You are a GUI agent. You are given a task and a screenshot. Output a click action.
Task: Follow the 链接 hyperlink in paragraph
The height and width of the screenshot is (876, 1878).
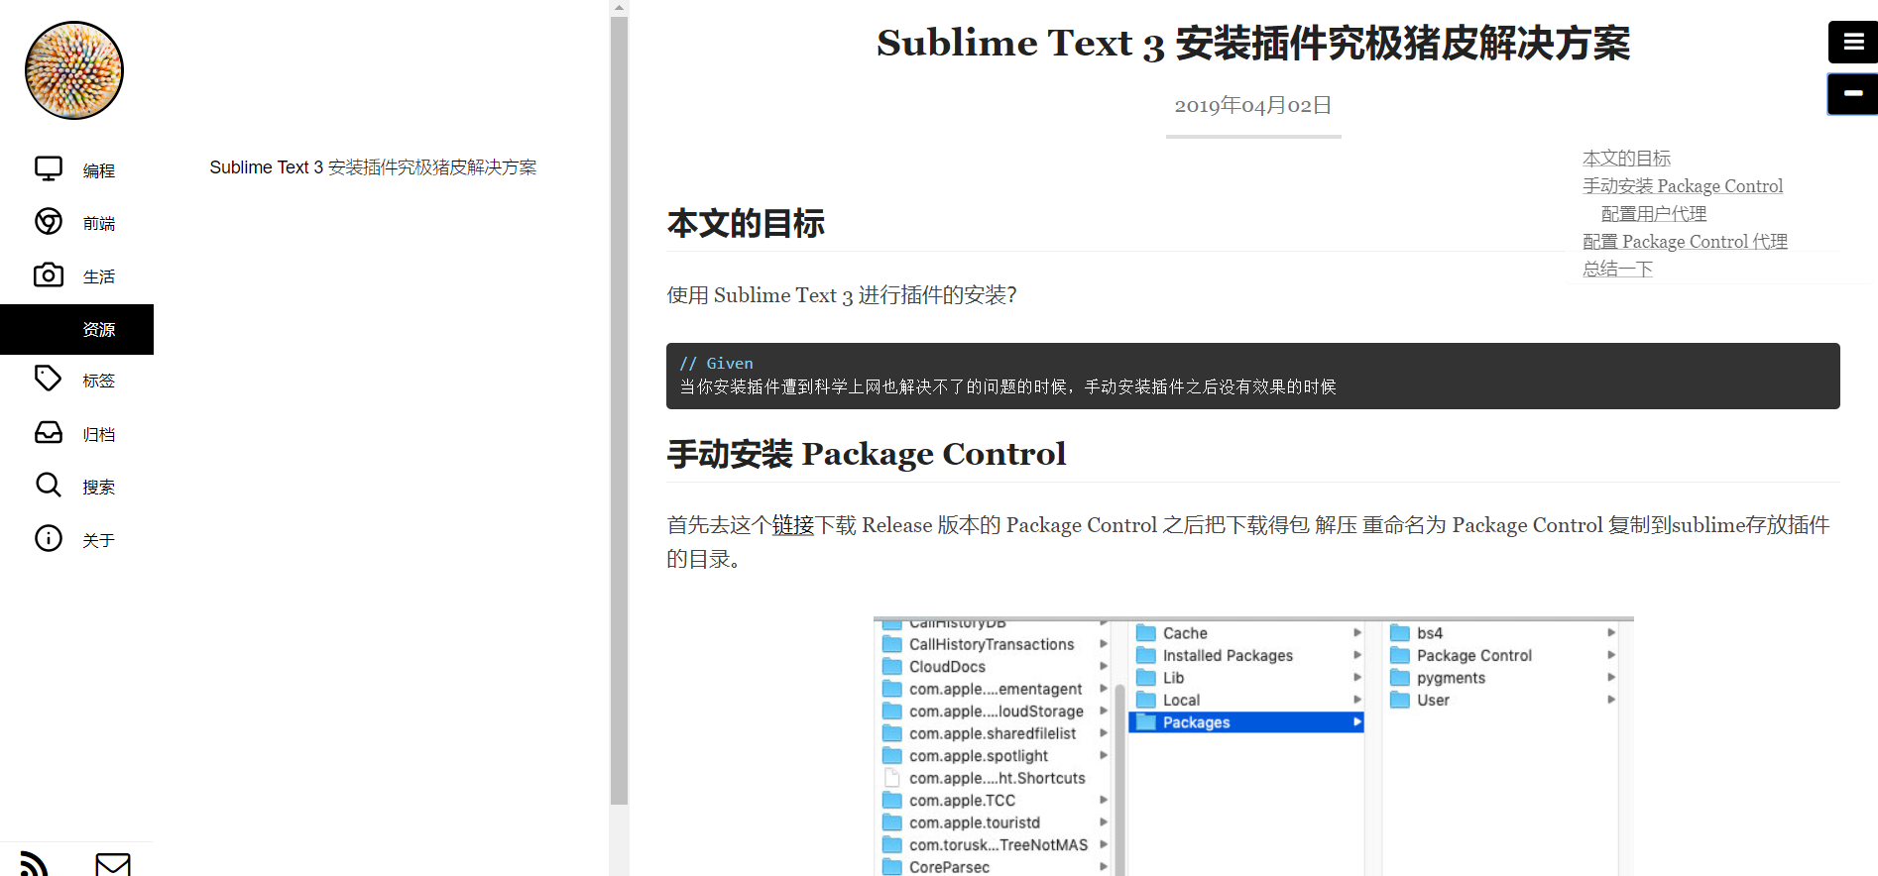point(793,525)
